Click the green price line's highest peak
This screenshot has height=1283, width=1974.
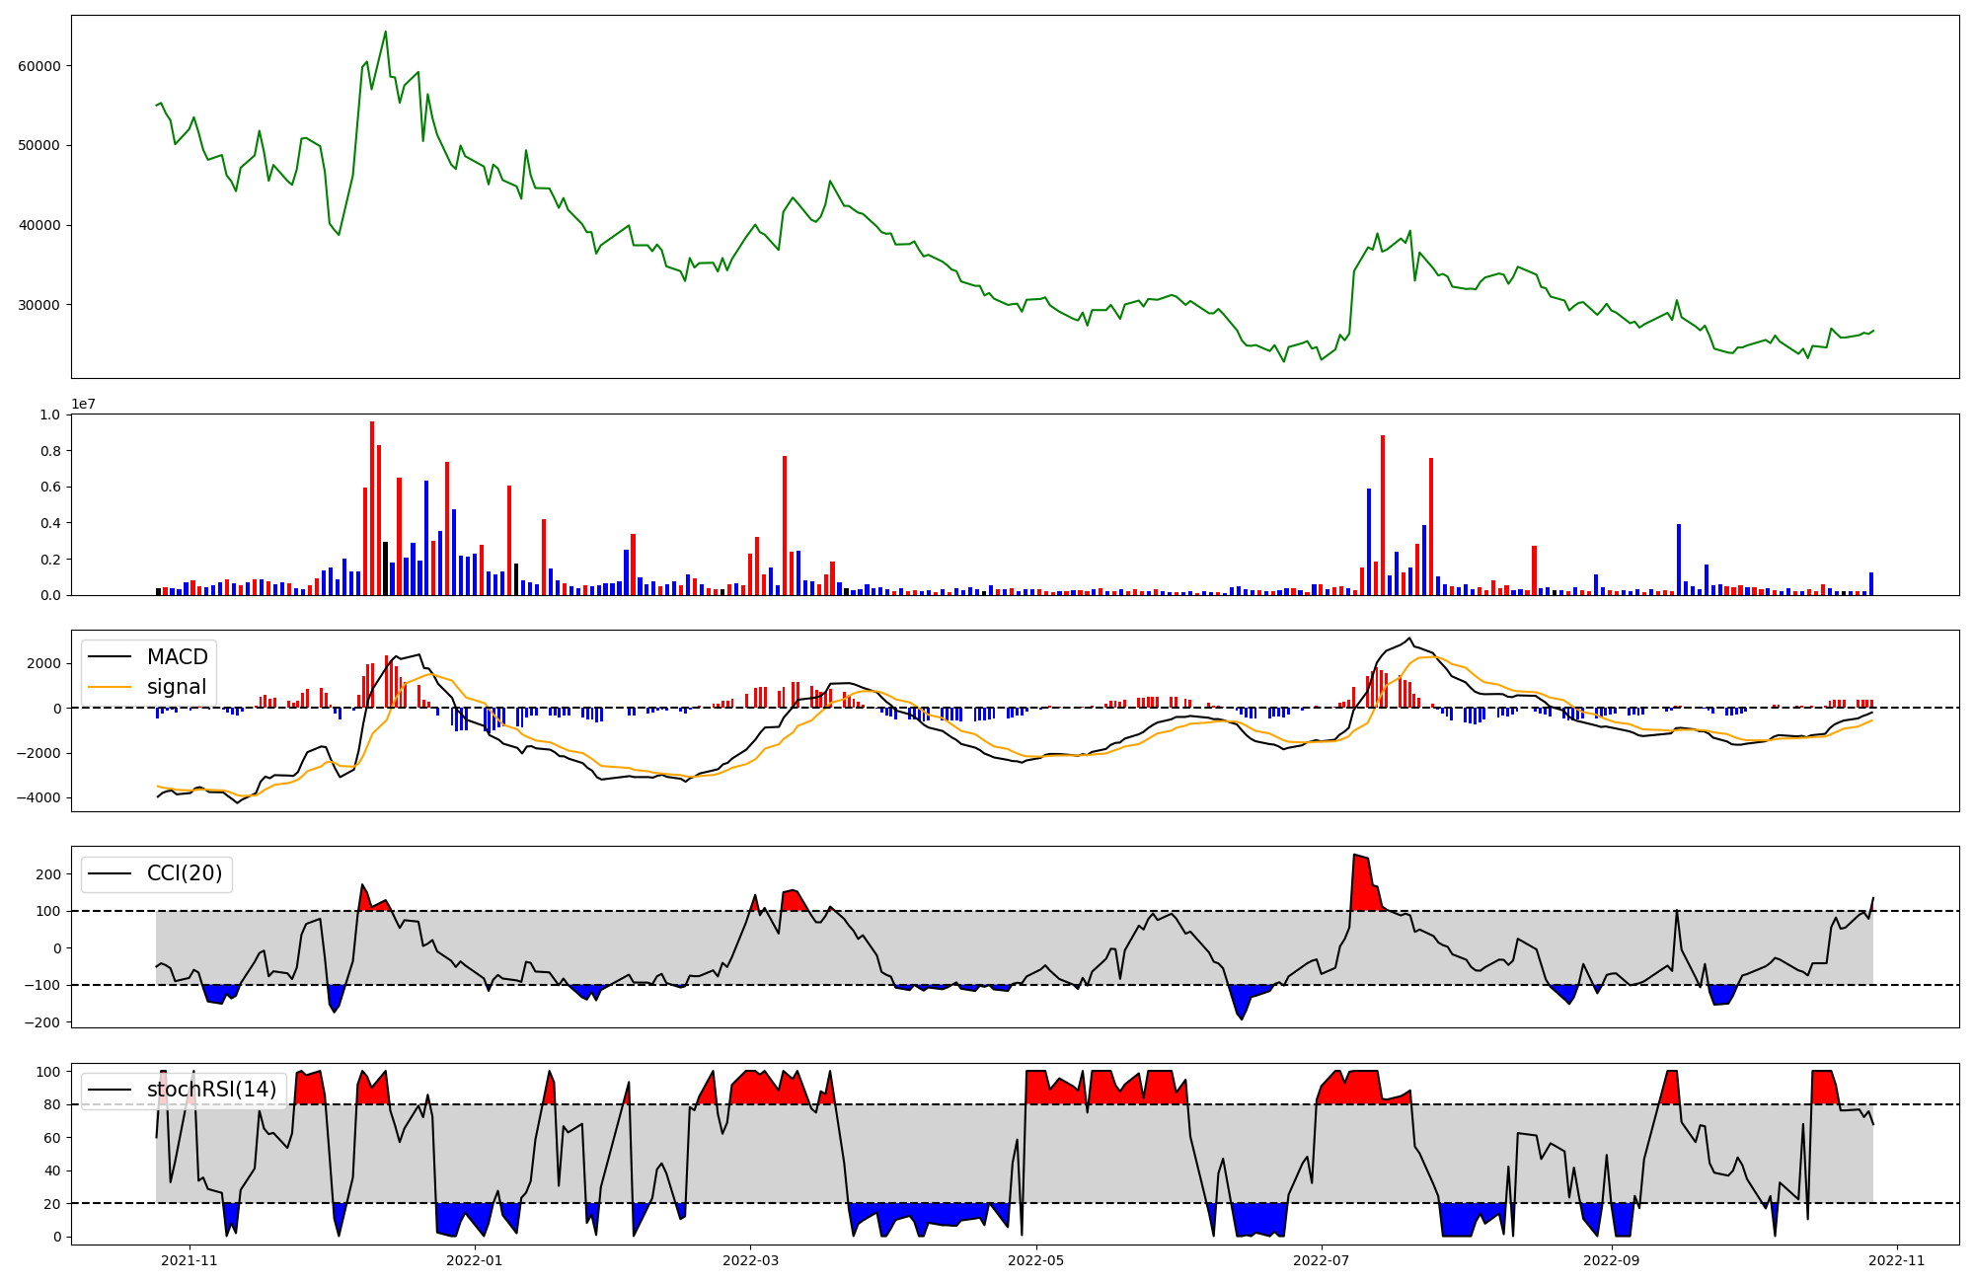[385, 33]
